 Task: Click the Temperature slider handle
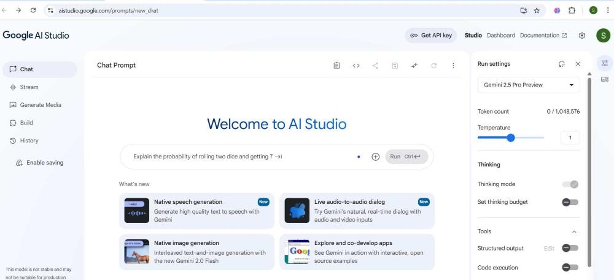(511, 138)
